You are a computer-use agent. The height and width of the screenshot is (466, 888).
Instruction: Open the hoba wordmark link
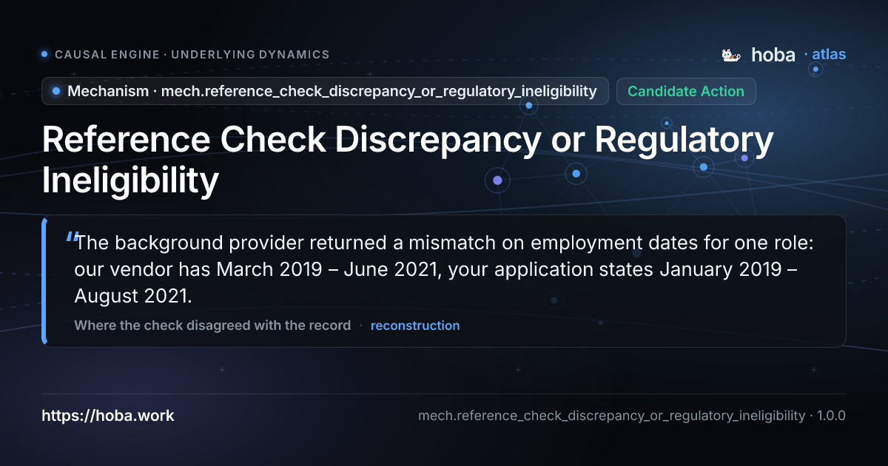[x=773, y=55]
